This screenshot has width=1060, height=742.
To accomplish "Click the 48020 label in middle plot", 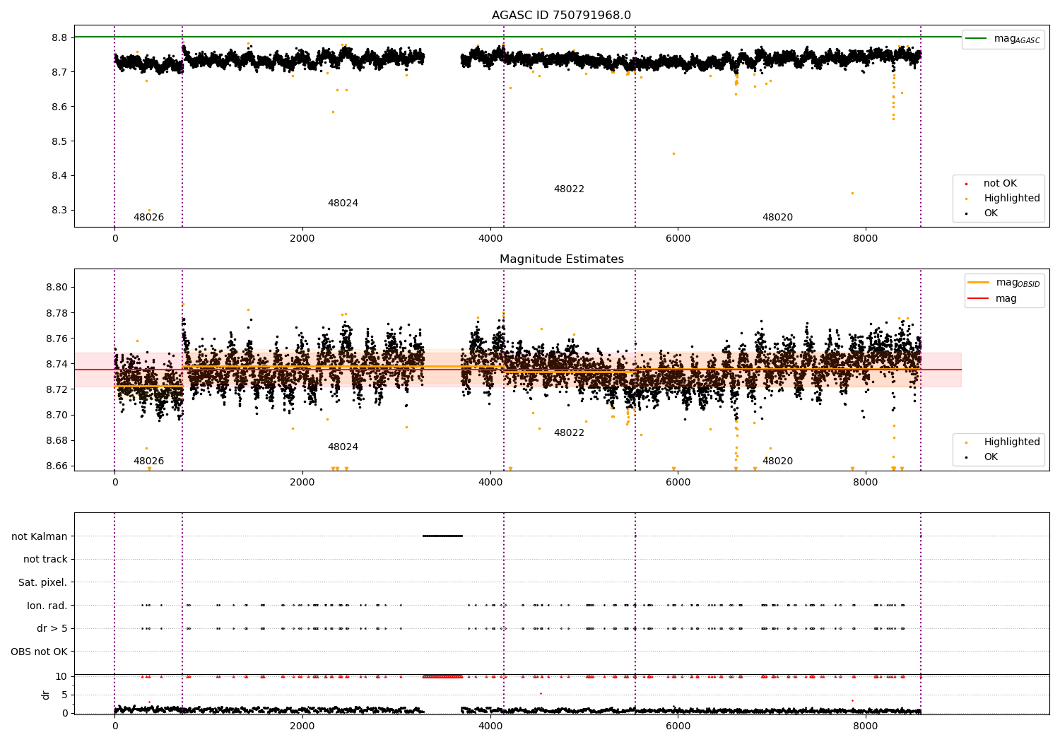I will pos(777,461).
